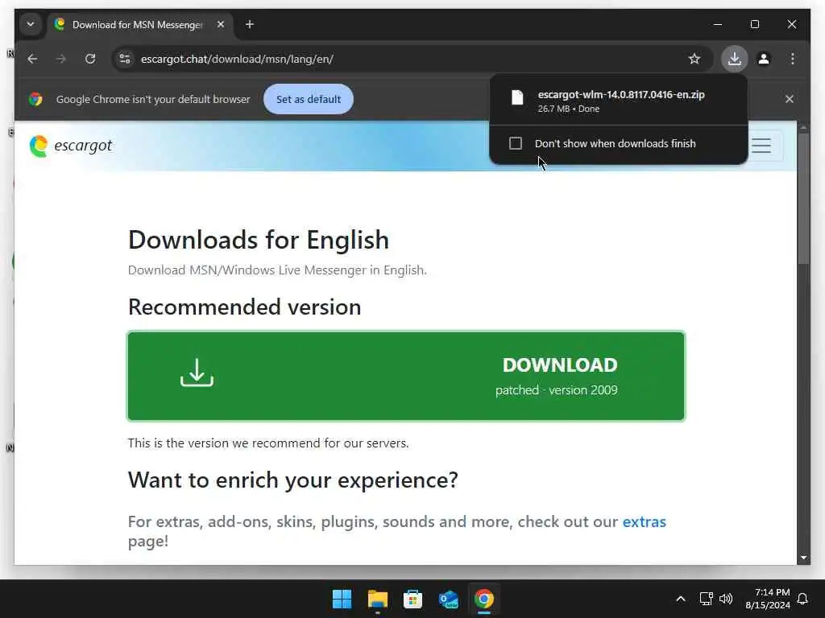Close the Download for MSN Messenger tab
The width and height of the screenshot is (825, 618).
pos(221,24)
